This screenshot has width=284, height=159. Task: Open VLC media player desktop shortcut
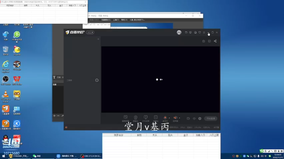click(x=6, y=96)
